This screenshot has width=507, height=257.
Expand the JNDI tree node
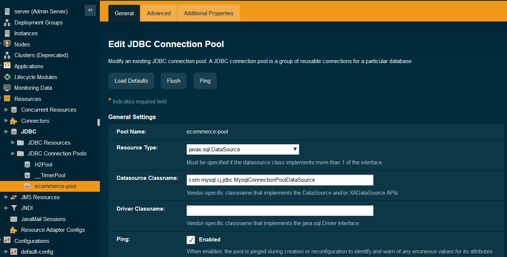click(6, 208)
